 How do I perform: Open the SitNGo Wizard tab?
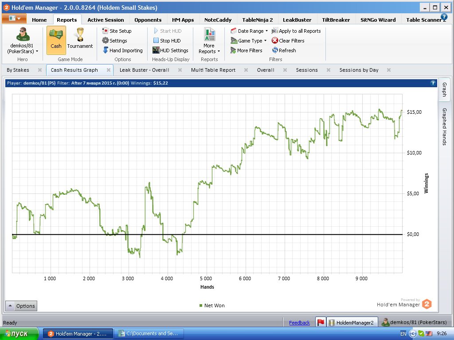[x=378, y=20]
